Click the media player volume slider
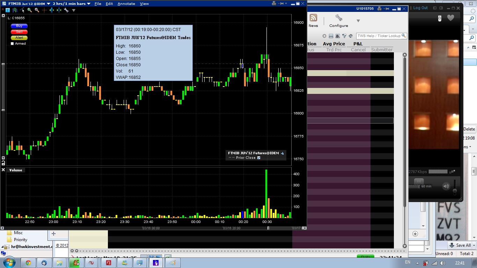The height and width of the screenshot is (268, 477). [455, 187]
